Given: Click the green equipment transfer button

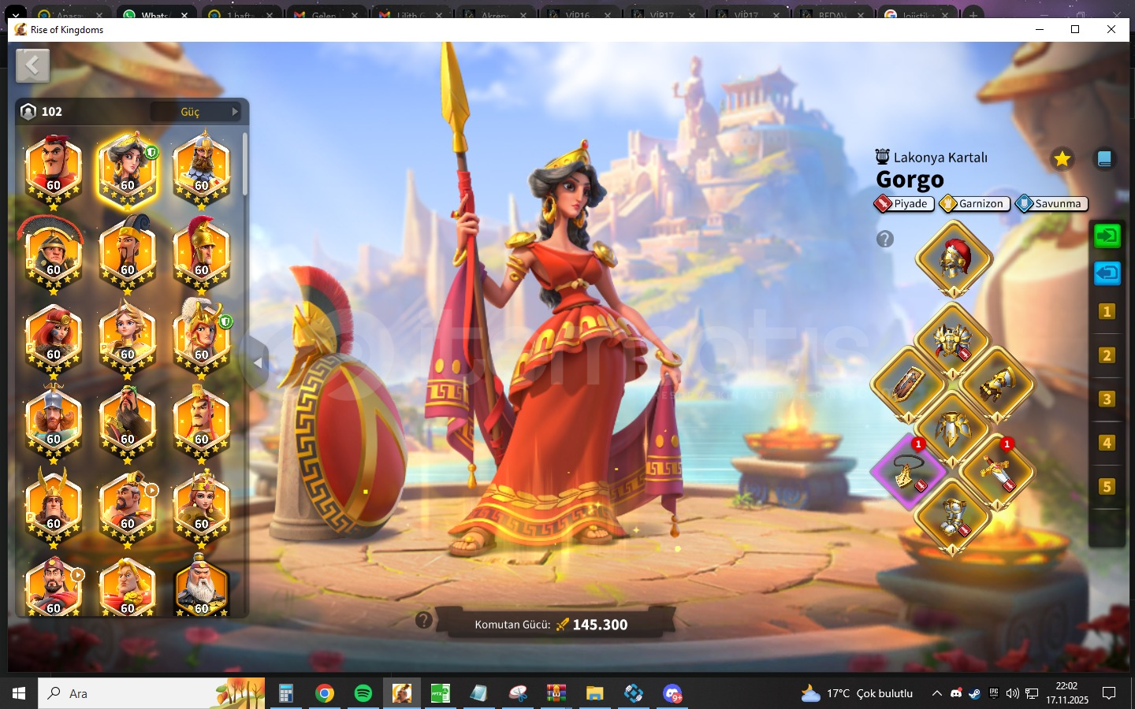Looking at the screenshot, I should (x=1107, y=236).
